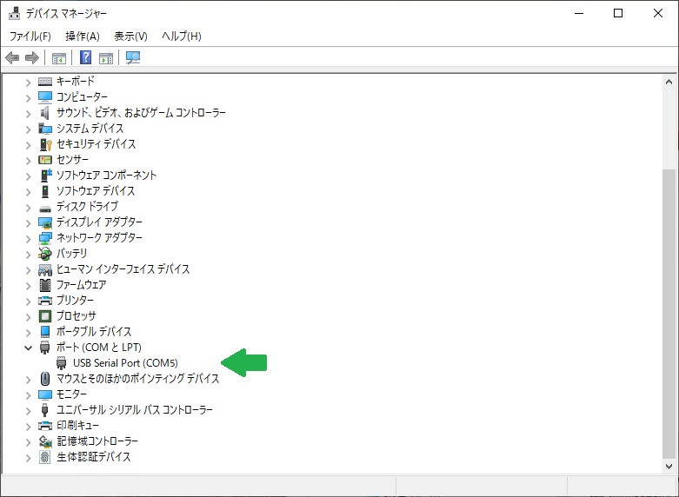Image resolution: width=679 pixels, height=497 pixels.
Task: Click the battery icon beside バッテリ
Action: pos(45,254)
